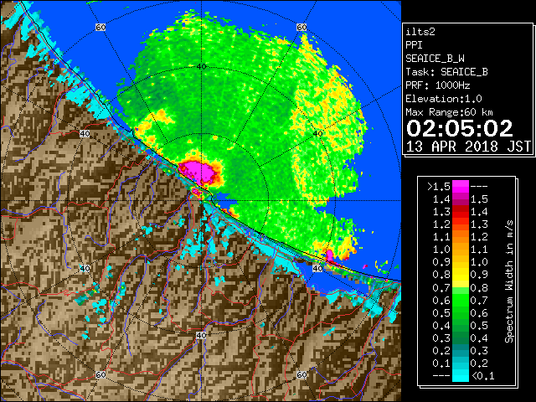Click the bright green 0.6–0.7 legend swatch
The image size is (536, 402).
pyautogui.click(x=460, y=300)
